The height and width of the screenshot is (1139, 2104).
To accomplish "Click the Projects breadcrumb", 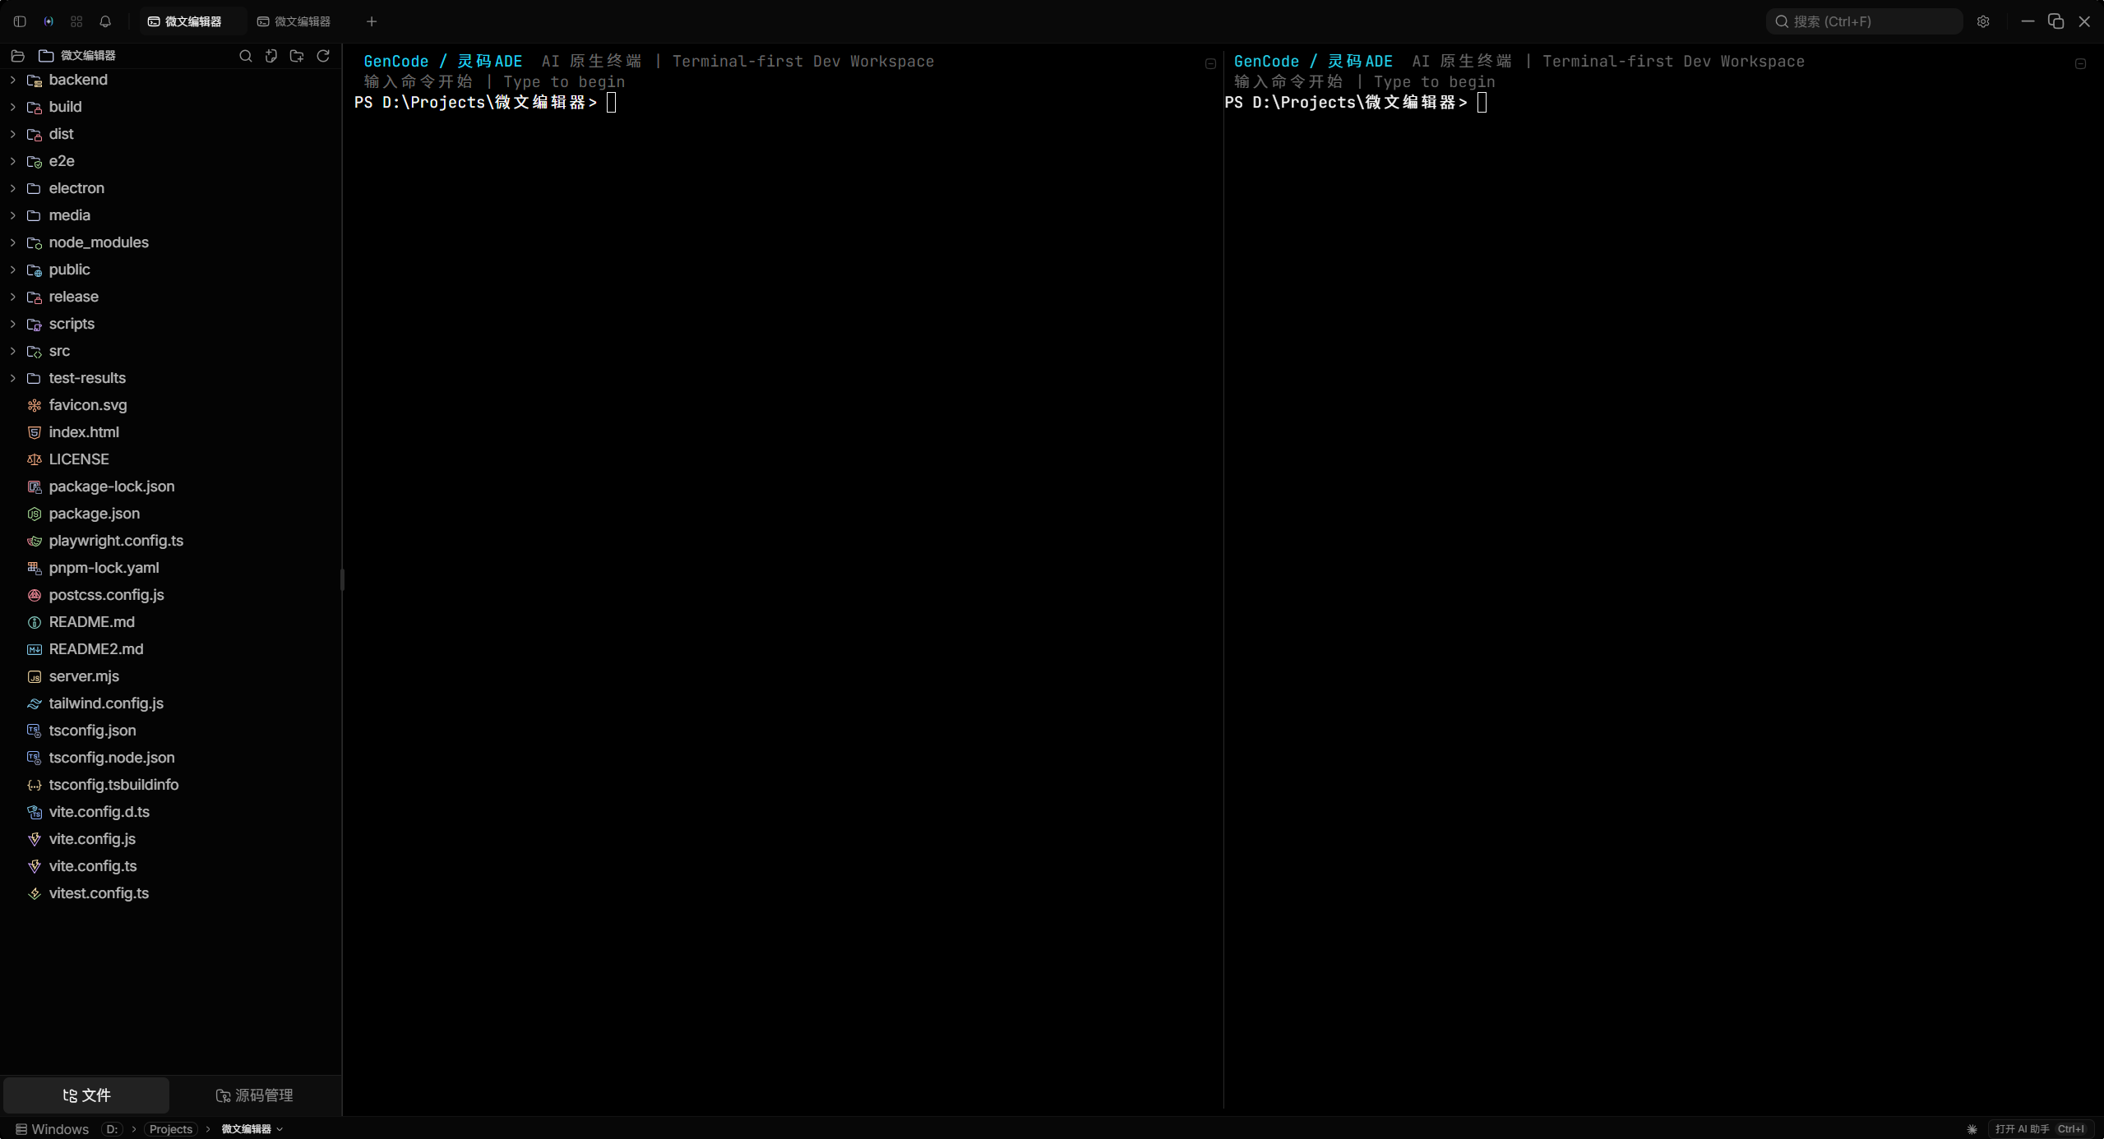I will tap(170, 1129).
